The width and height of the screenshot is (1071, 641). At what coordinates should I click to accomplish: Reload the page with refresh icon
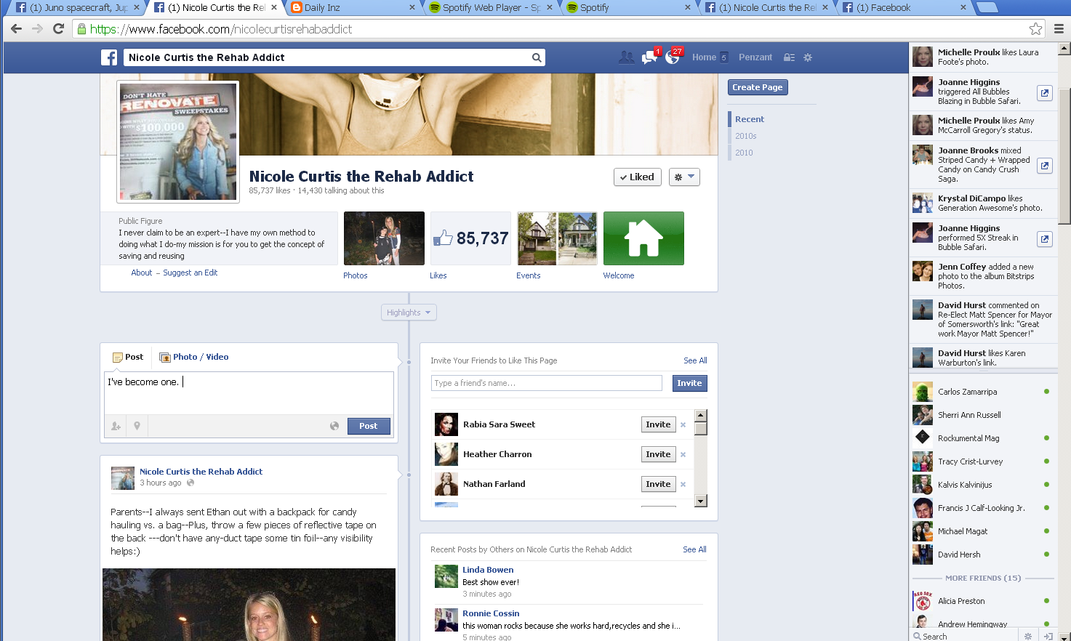coord(59,29)
